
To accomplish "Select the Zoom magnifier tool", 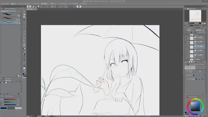I will pos(24,12).
